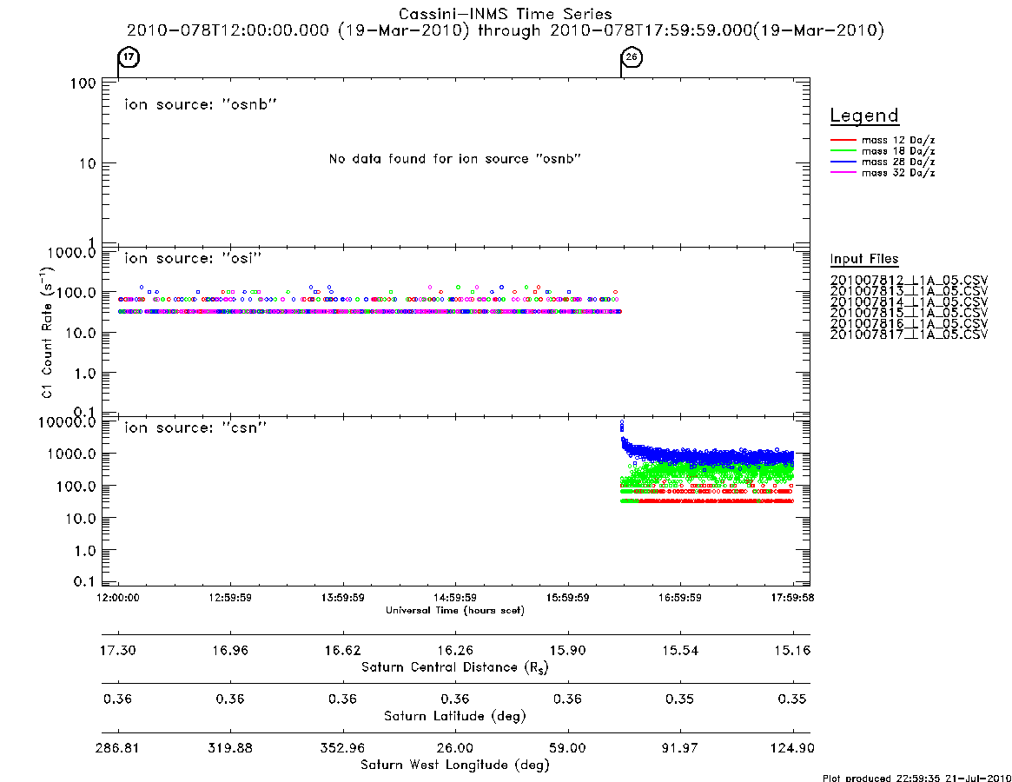Click the ion source "csn" panel label

point(195,427)
